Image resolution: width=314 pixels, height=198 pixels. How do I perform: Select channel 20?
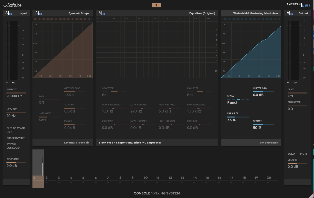(x=272, y=178)
